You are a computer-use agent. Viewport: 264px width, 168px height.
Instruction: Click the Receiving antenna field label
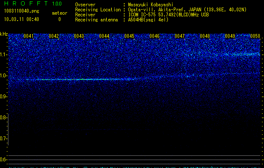point(97,20)
